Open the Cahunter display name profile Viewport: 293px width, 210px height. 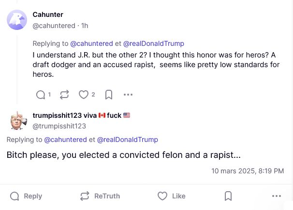click(48, 14)
